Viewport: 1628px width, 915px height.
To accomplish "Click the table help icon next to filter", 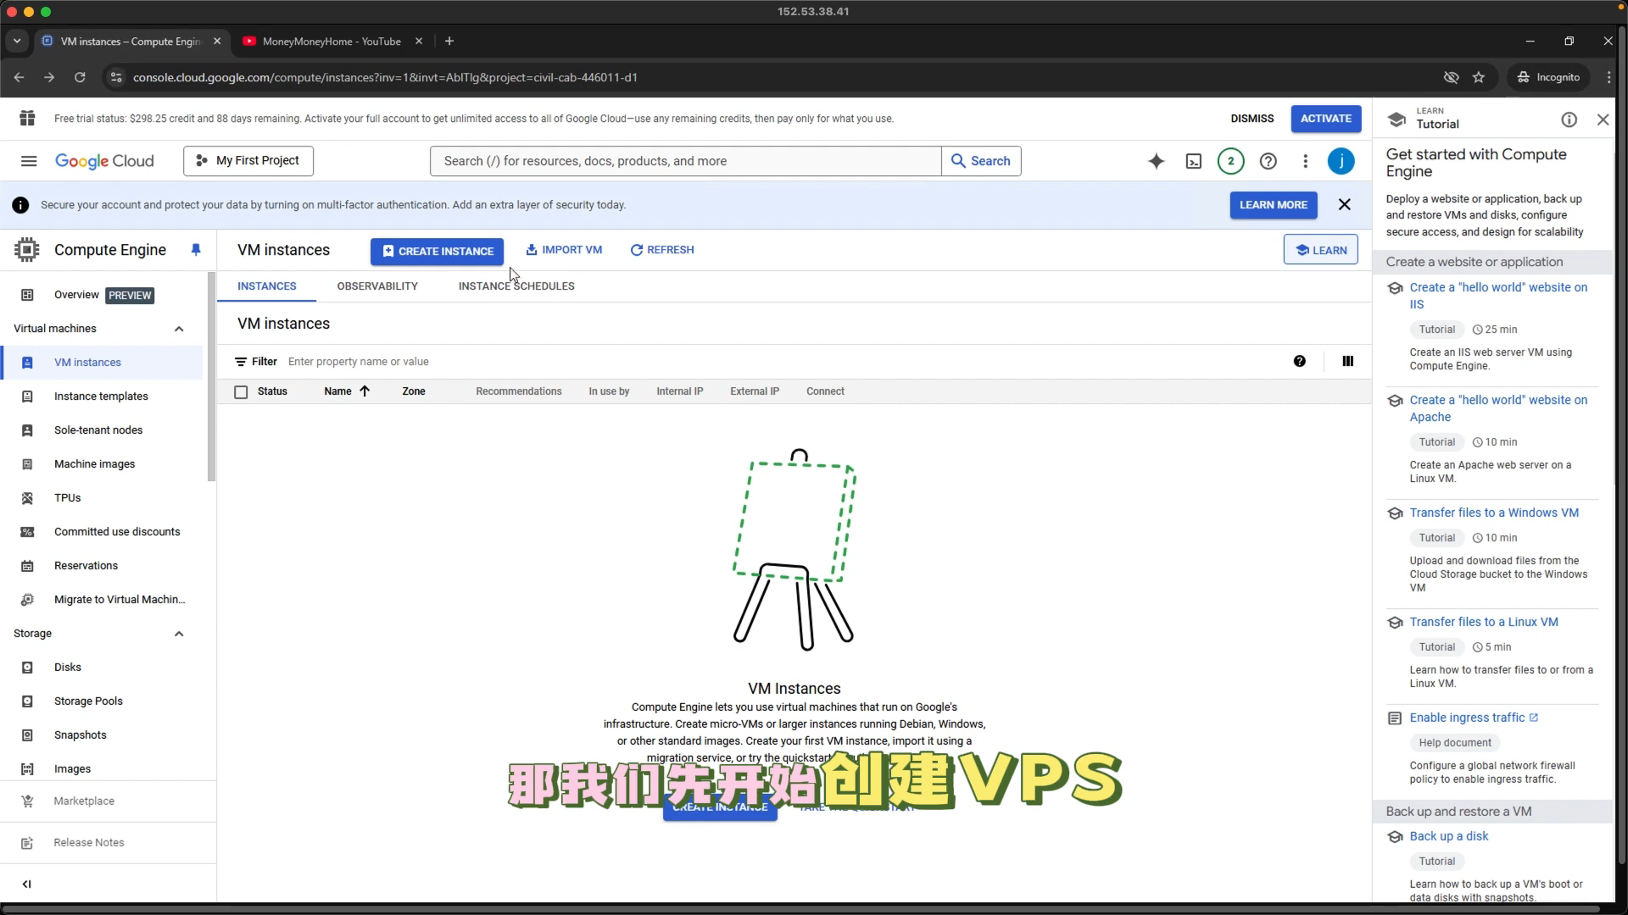I will coord(1300,362).
